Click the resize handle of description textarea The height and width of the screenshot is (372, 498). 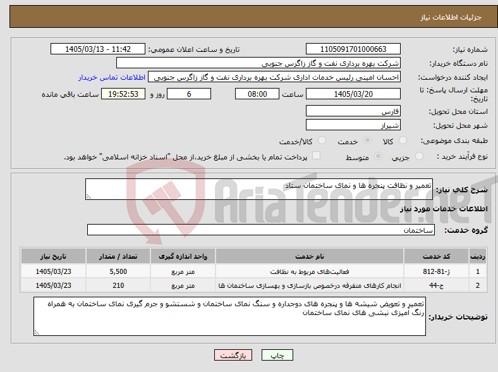coord(88,197)
